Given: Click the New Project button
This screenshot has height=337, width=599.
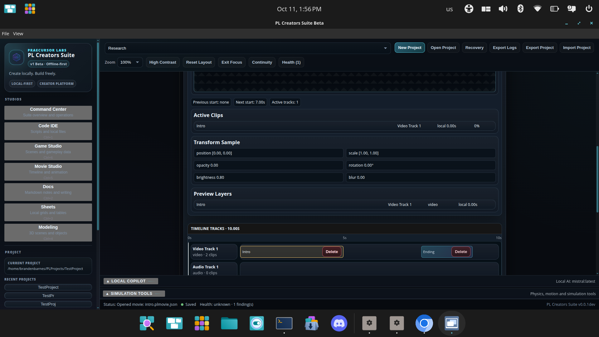Looking at the screenshot, I should (410, 48).
